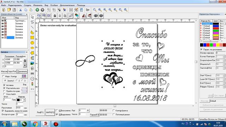Click the gray Redo arrow
The width and height of the screenshot is (226, 127).
point(42,10)
